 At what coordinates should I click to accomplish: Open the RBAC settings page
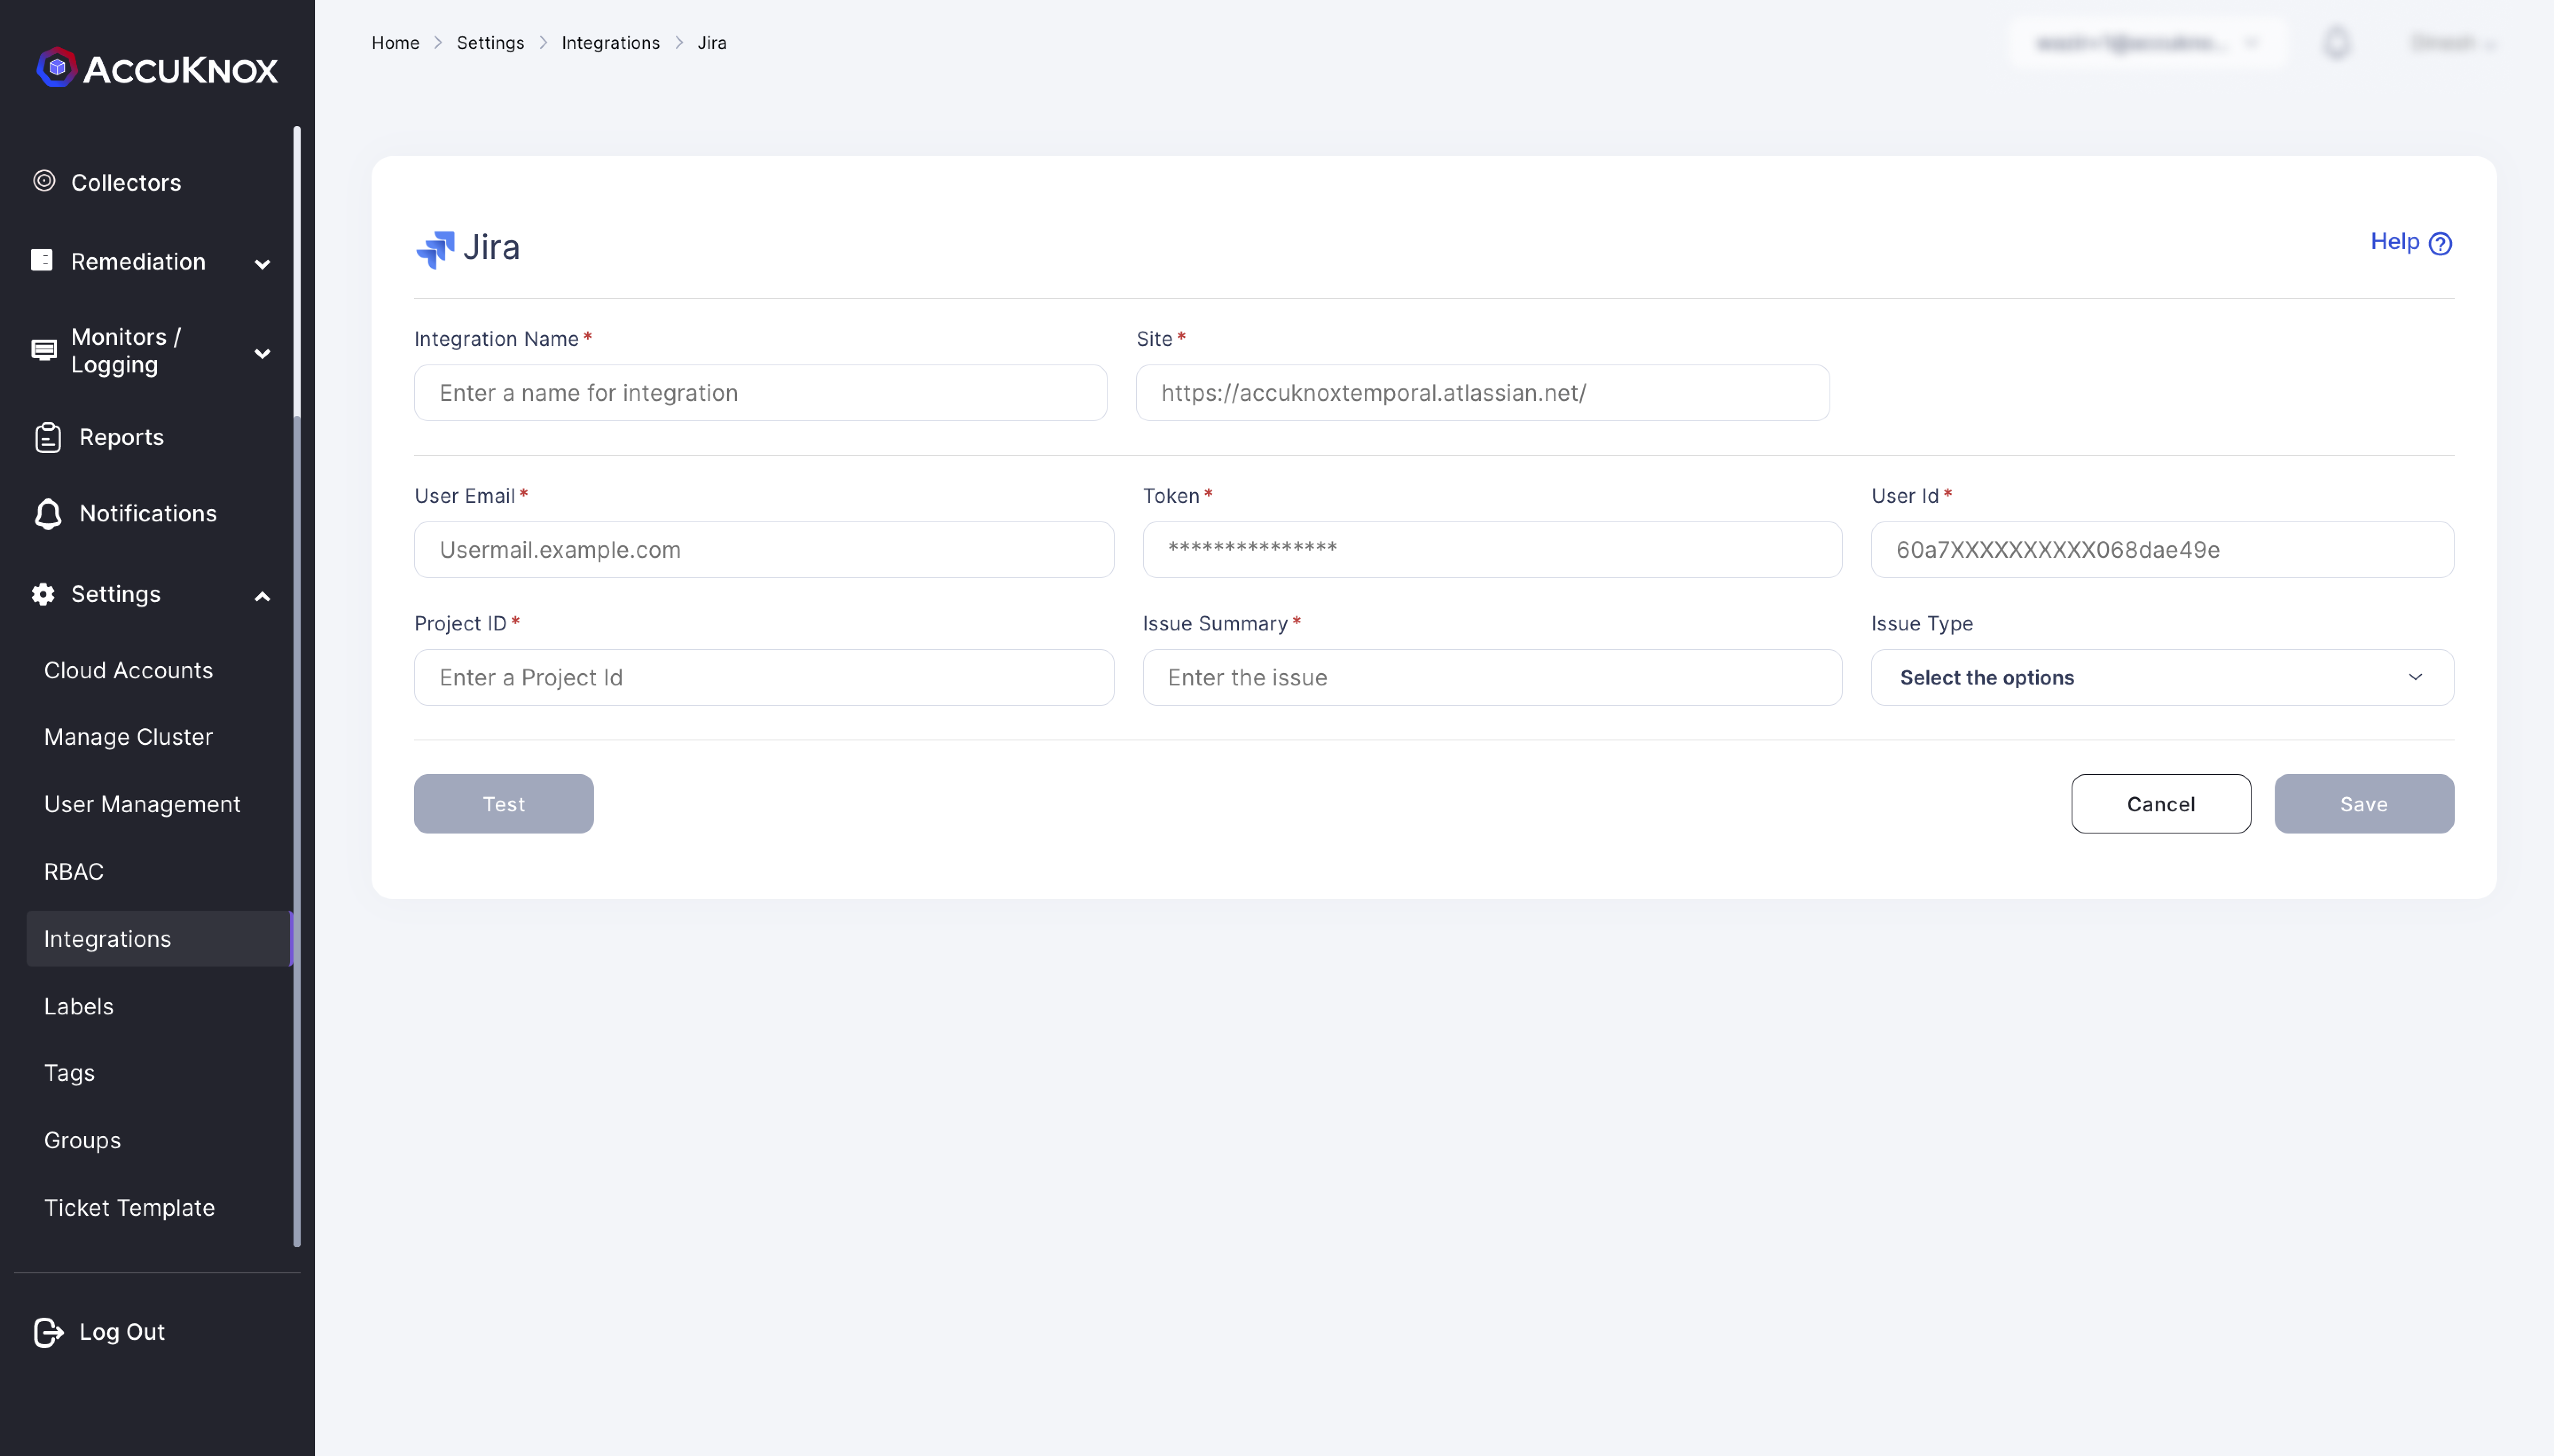click(x=74, y=871)
